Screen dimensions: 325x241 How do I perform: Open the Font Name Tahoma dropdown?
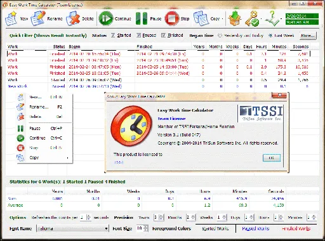tap(72, 228)
